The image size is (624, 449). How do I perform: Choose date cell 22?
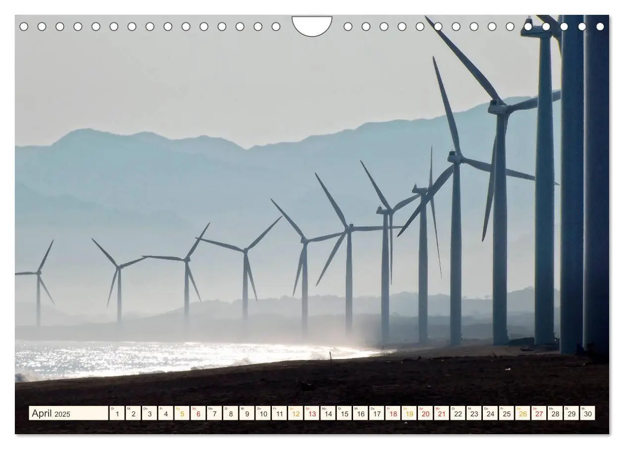click(x=458, y=413)
